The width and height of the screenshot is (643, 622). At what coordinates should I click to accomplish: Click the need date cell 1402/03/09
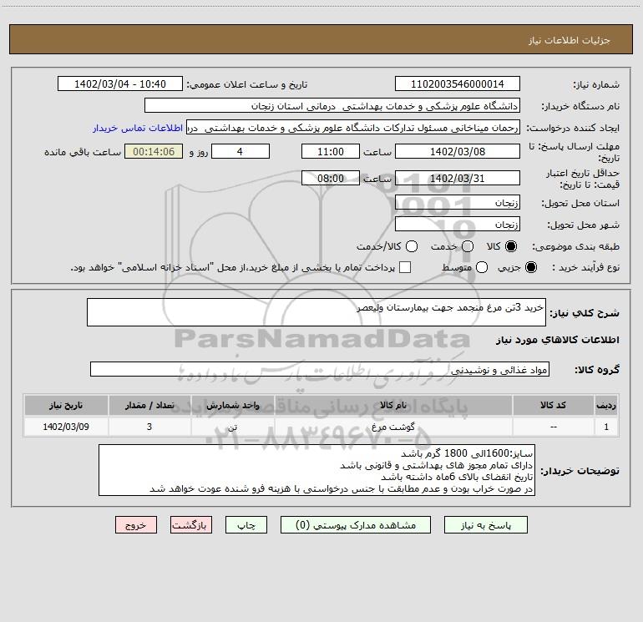click(x=66, y=427)
